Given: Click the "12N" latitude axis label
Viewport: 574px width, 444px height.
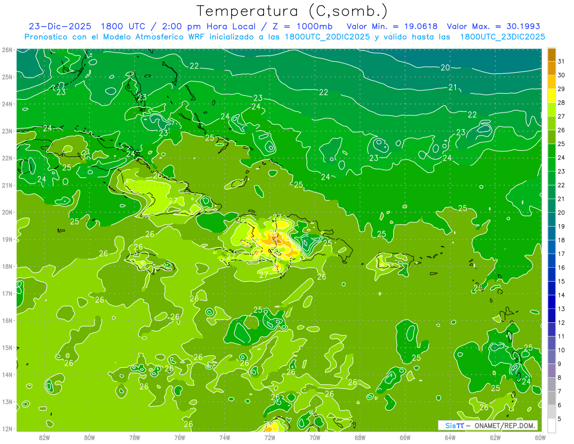Looking at the screenshot, I should click(7, 429).
